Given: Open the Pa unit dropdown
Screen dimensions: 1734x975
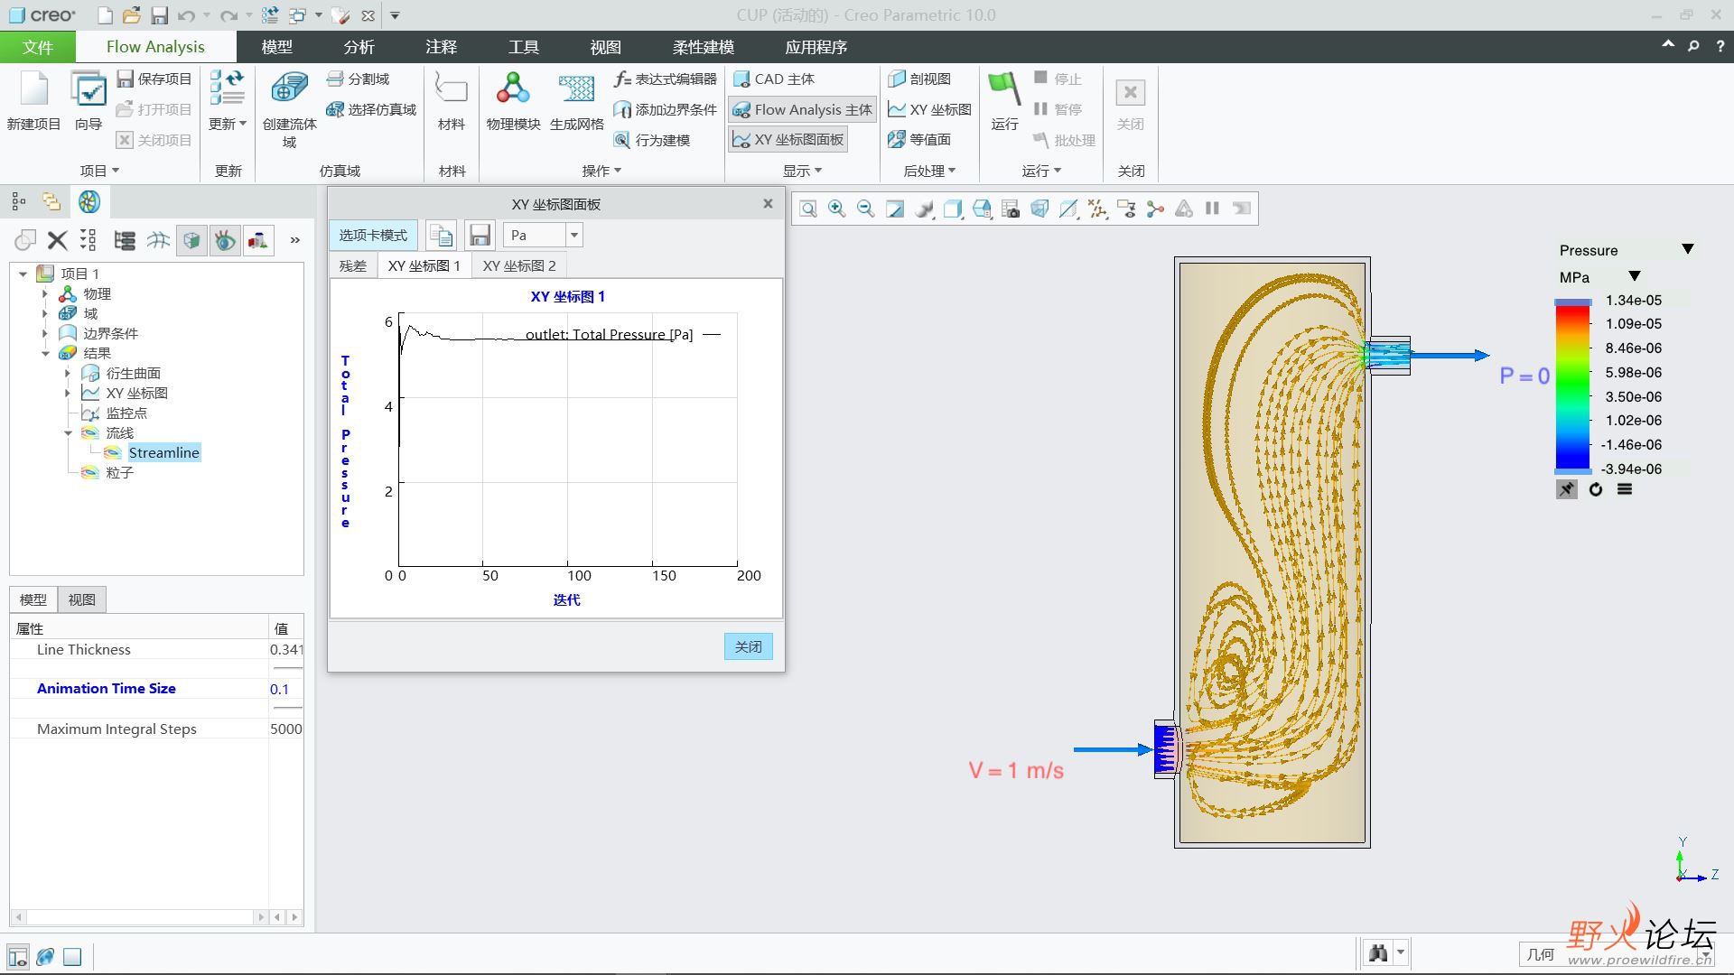Looking at the screenshot, I should coord(573,236).
